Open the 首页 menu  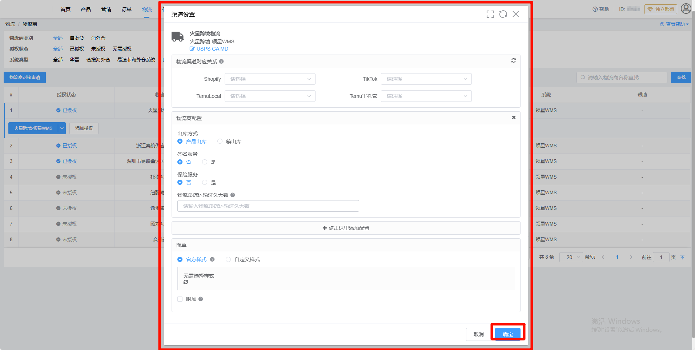[x=65, y=9]
